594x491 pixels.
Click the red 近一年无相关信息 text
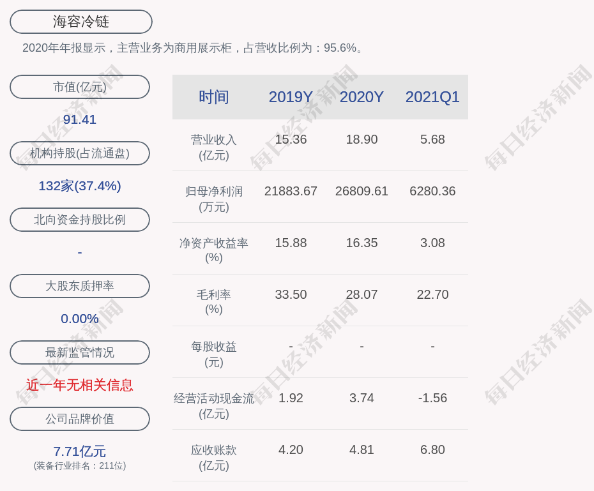80,385
